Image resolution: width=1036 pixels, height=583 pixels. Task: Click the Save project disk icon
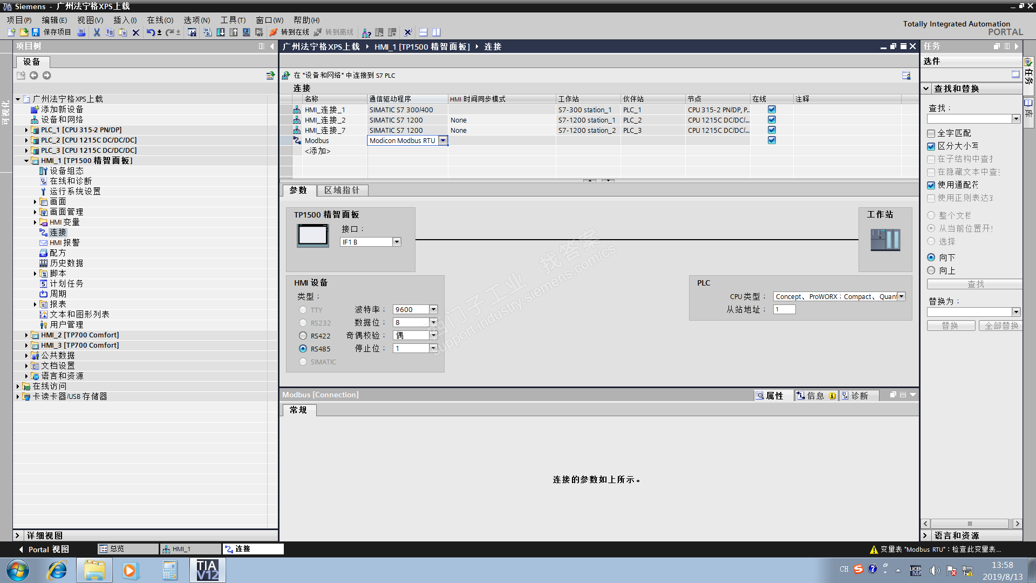pos(36,32)
